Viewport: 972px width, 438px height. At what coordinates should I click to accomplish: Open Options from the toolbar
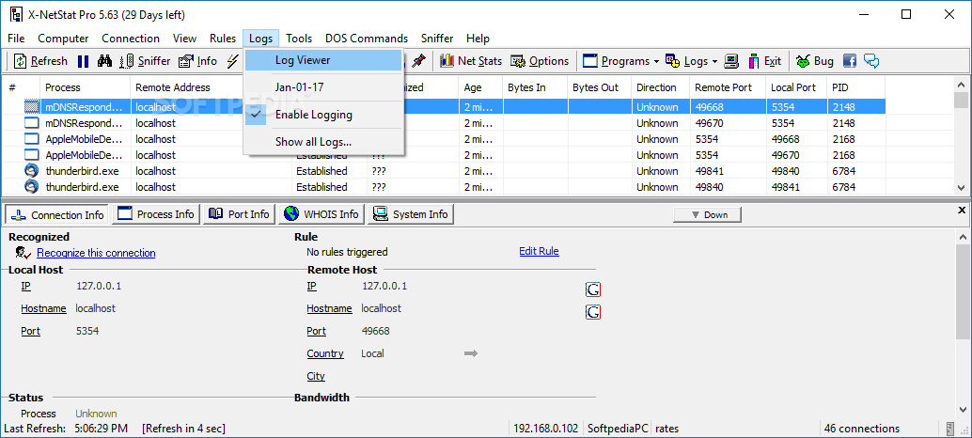pyautogui.click(x=540, y=61)
